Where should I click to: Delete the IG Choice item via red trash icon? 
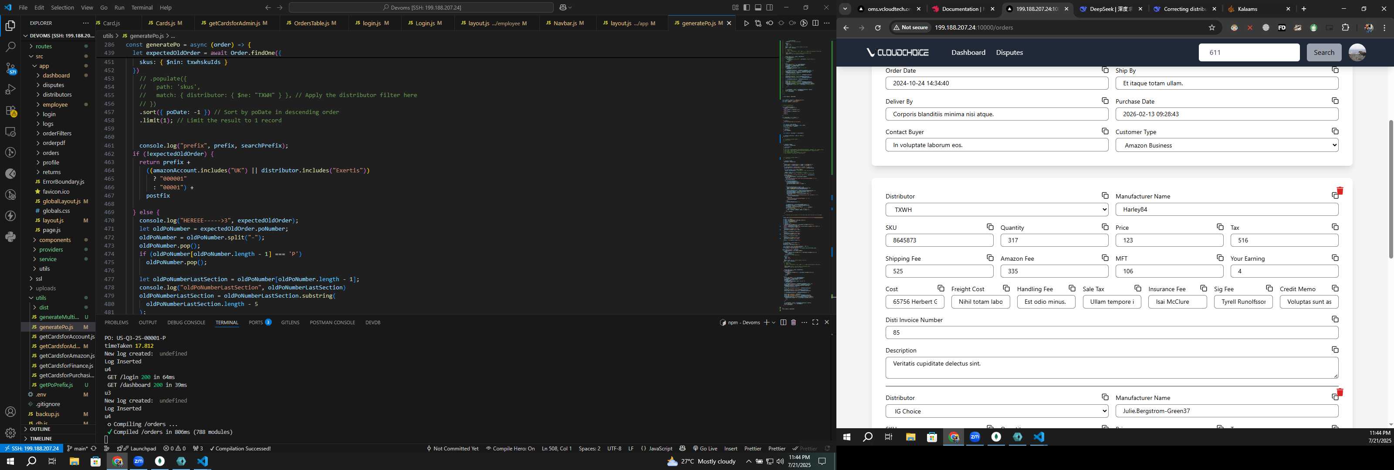tap(1340, 392)
